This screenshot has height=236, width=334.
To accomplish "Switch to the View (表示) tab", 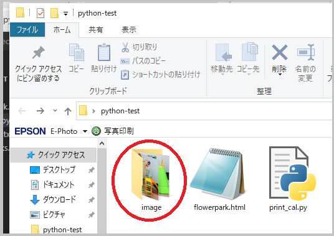I will pos(128,30).
